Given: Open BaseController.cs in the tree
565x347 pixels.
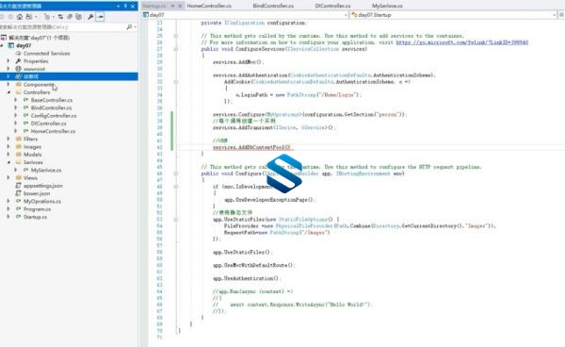Looking at the screenshot, I should pos(52,100).
